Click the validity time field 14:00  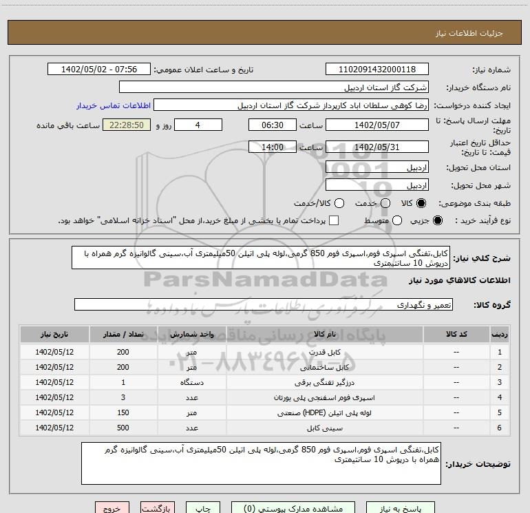coord(273,147)
